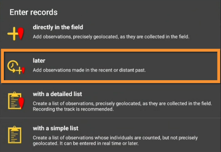Click the 'Enter records' heading
Image resolution: width=221 pixels, height=152 pixels.
click(34, 13)
